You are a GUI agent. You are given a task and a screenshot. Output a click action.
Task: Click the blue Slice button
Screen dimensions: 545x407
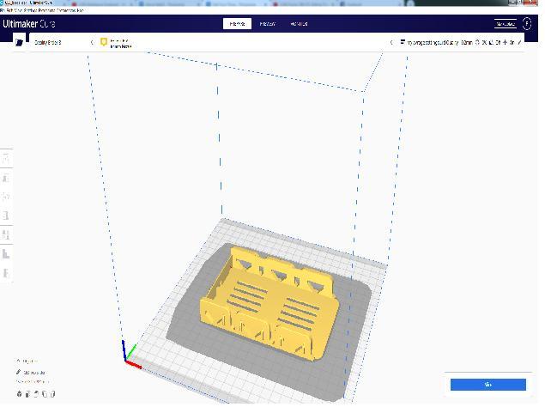(488, 385)
